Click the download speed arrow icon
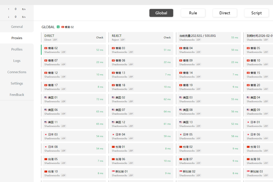This screenshot has height=182, width=273. (9, 17)
